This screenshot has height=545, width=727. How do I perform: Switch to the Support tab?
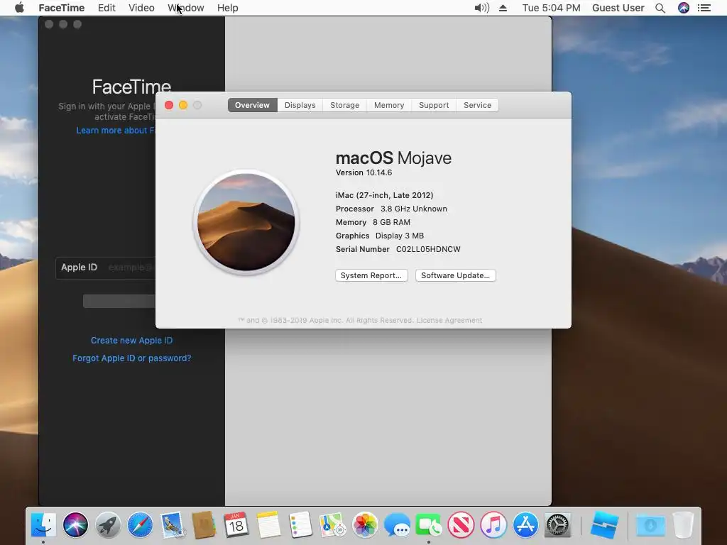coord(434,105)
